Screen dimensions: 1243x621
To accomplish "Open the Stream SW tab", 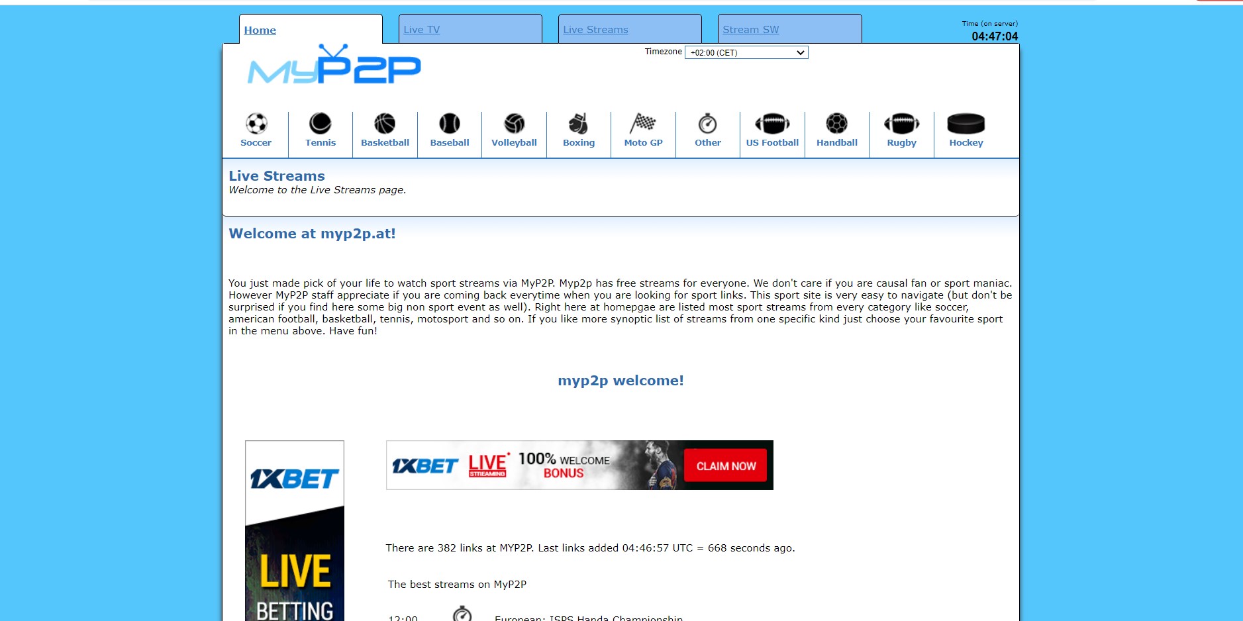I will [750, 30].
